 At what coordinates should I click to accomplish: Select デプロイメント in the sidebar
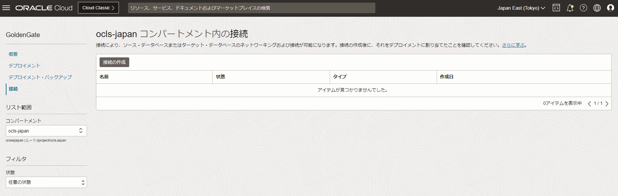tap(24, 66)
